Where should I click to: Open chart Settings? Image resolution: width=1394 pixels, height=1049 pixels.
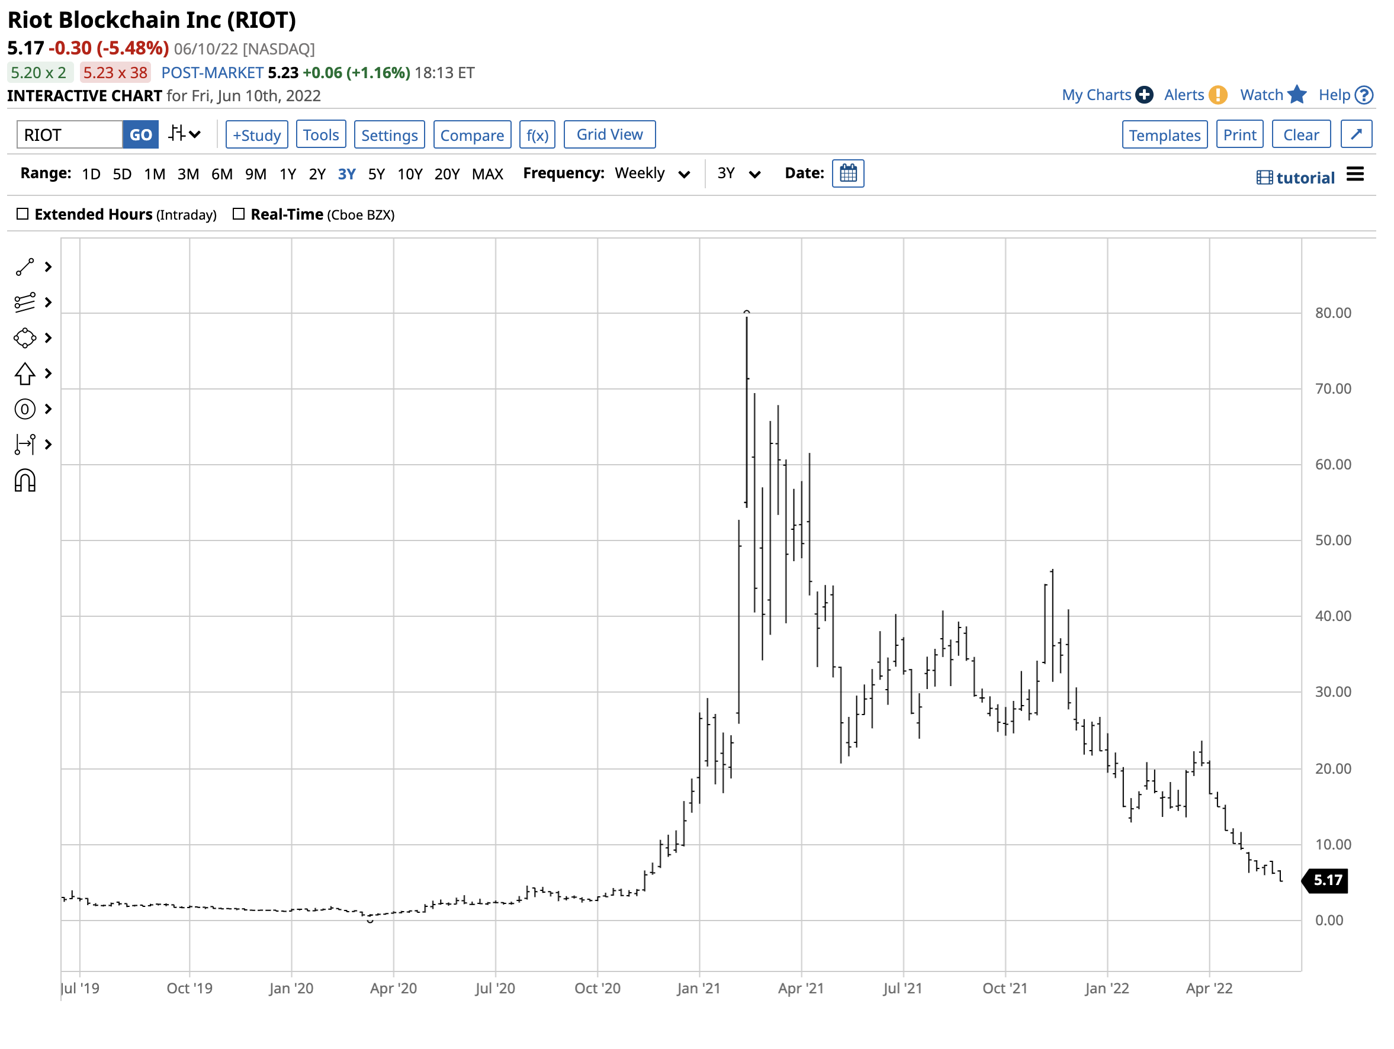390,135
